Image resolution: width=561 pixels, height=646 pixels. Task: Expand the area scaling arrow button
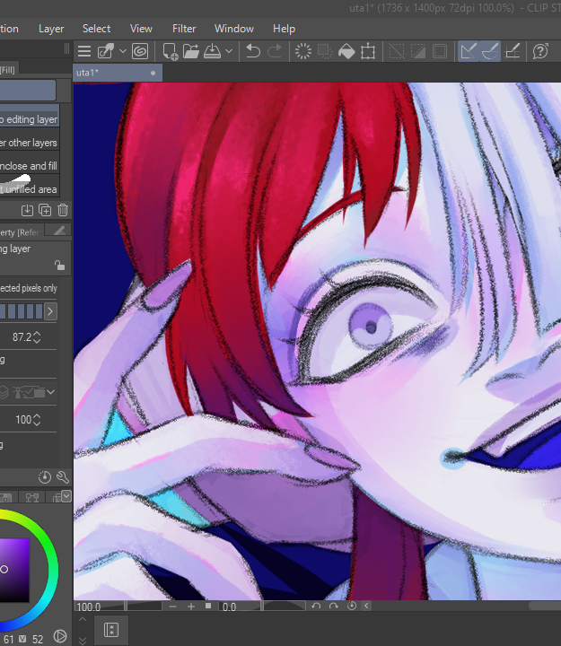point(50,311)
